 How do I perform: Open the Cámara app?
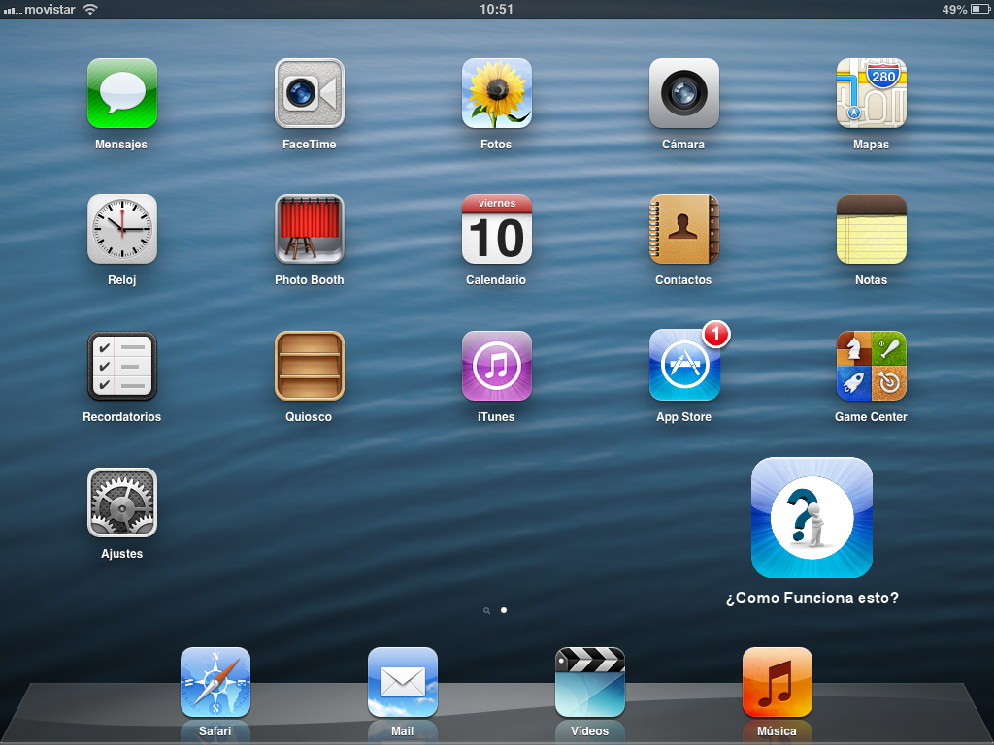684,94
